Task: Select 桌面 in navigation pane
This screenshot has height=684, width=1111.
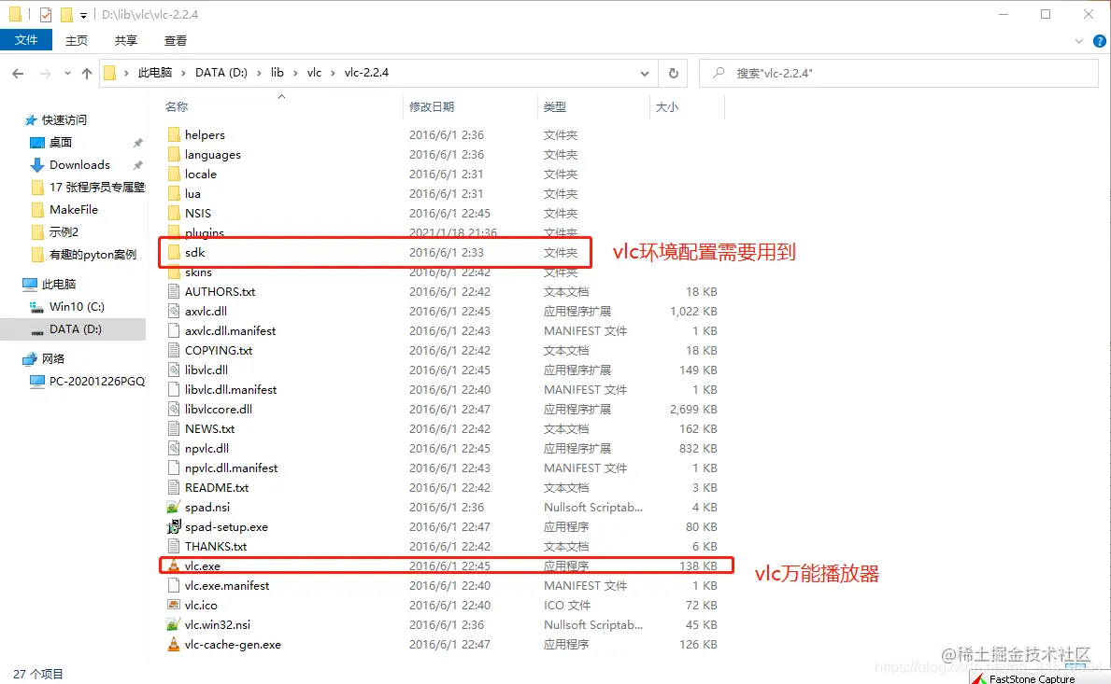Action: click(x=60, y=143)
